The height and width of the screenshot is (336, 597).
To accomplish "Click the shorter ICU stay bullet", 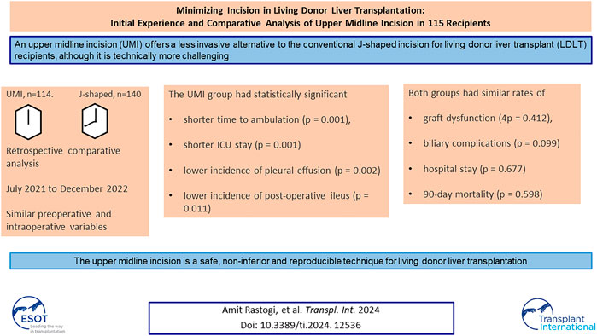I will [x=242, y=145].
